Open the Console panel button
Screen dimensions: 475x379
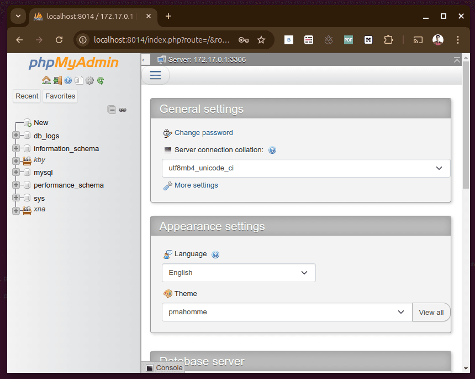tap(165, 368)
